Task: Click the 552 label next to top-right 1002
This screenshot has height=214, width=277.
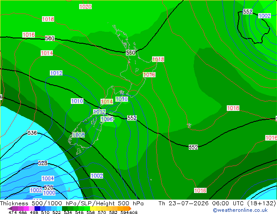Action: tap(247, 12)
